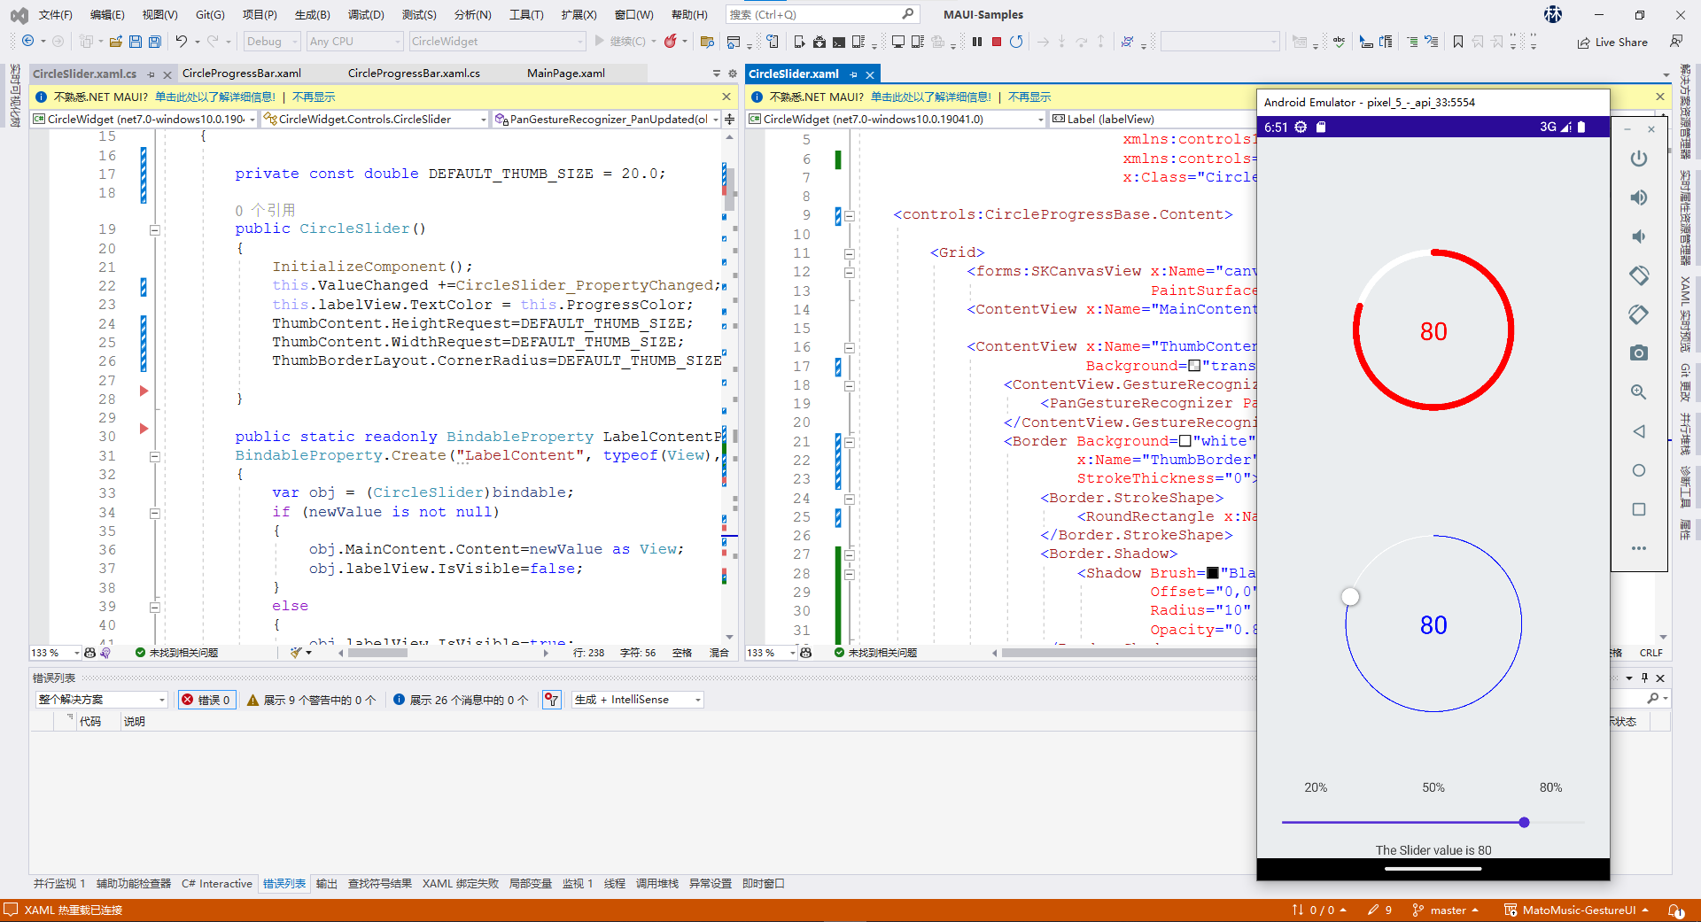Open the 生成 + IntelliSense dropdown
Viewport: 1701px width, 922px height.
coord(638,700)
